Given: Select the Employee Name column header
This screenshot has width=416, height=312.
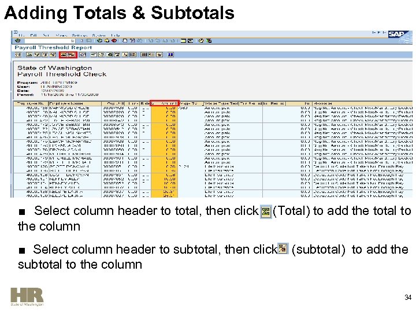Looking at the screenshot, I should (75, 103).
